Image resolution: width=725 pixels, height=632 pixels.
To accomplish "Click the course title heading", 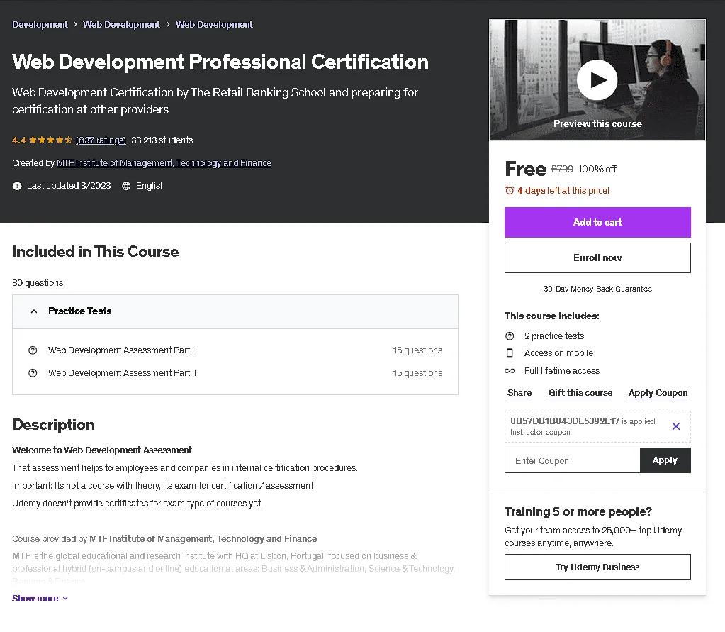I will (x=220, y=62).
